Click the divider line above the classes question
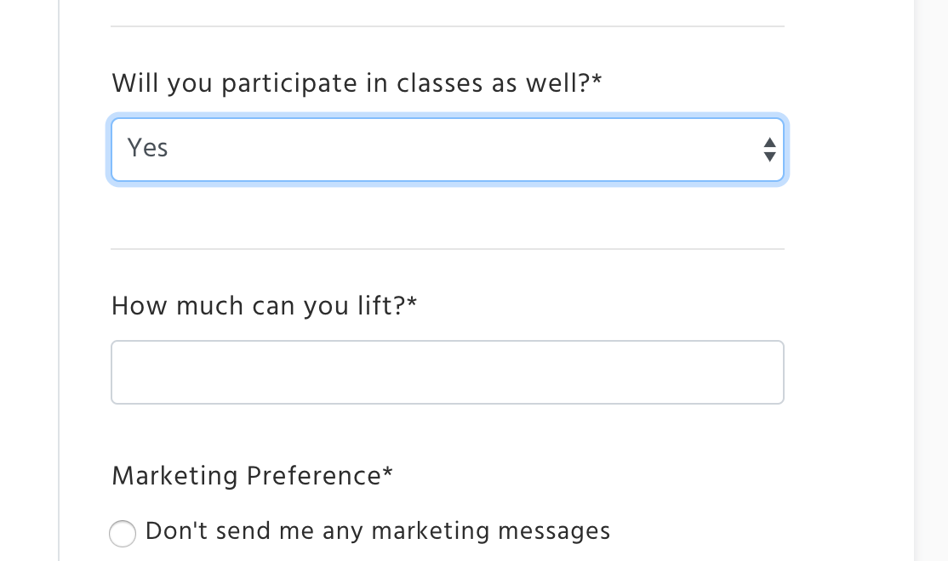Viewport: 948px width, 561px height. pyautogui.click(x=447, y=26)
